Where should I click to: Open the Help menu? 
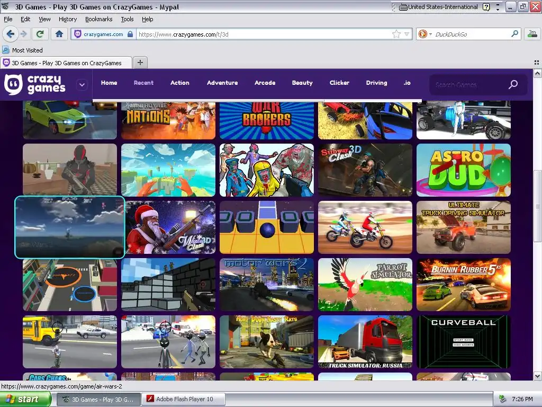(147, 19)
